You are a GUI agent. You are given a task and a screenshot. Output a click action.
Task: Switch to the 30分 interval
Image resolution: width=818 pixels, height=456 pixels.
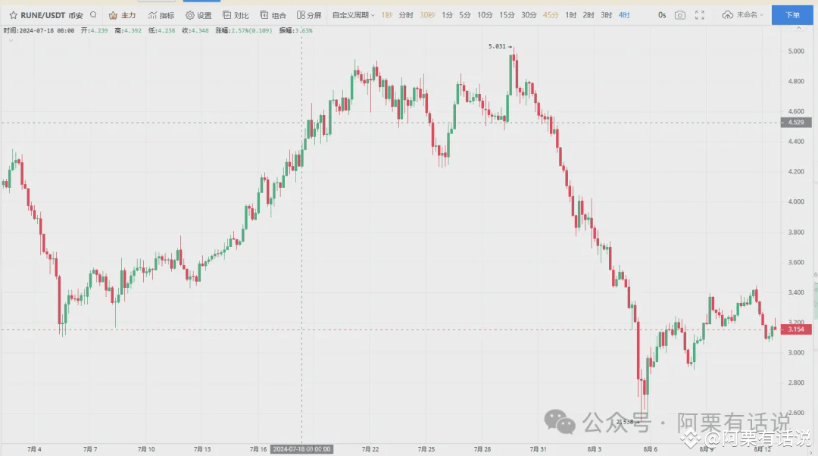coord(529,15)
